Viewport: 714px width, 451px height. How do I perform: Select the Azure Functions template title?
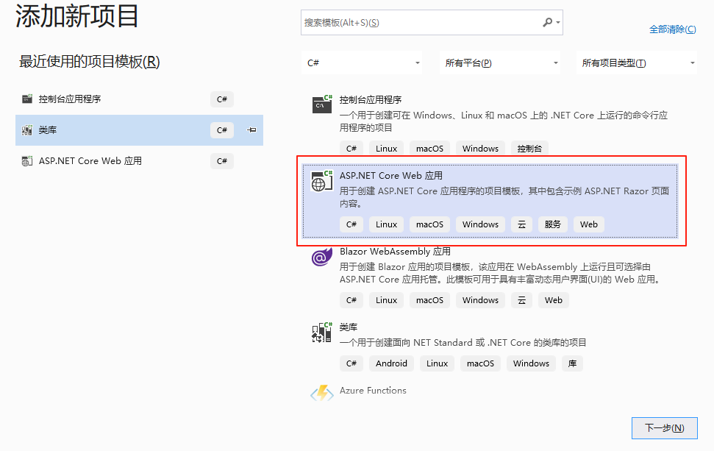pos(373,391)
